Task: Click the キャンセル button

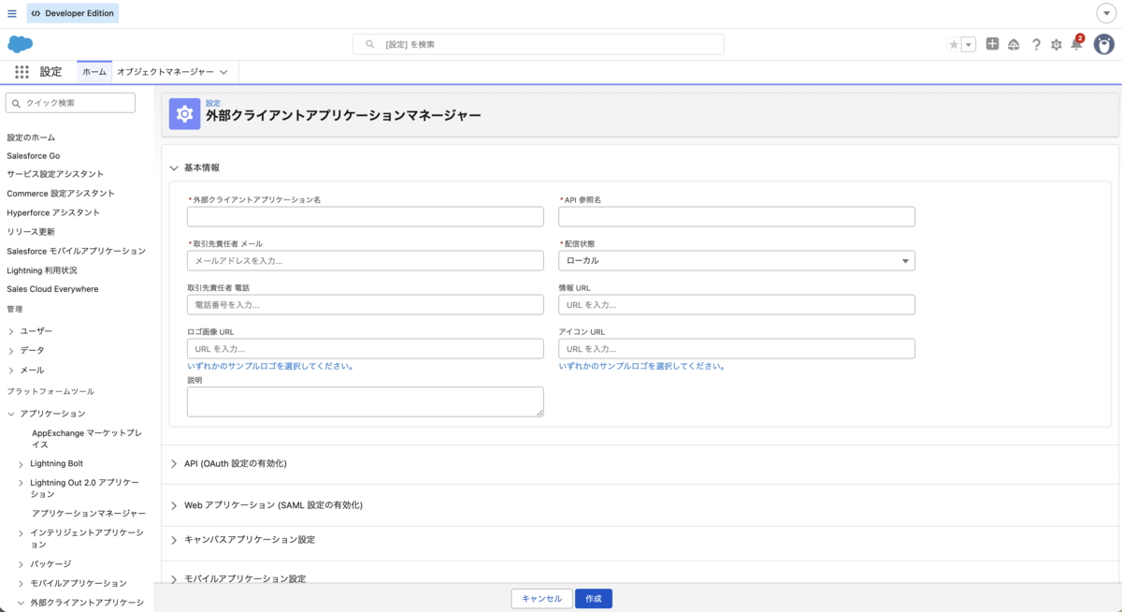Action: tap(541, 598)
